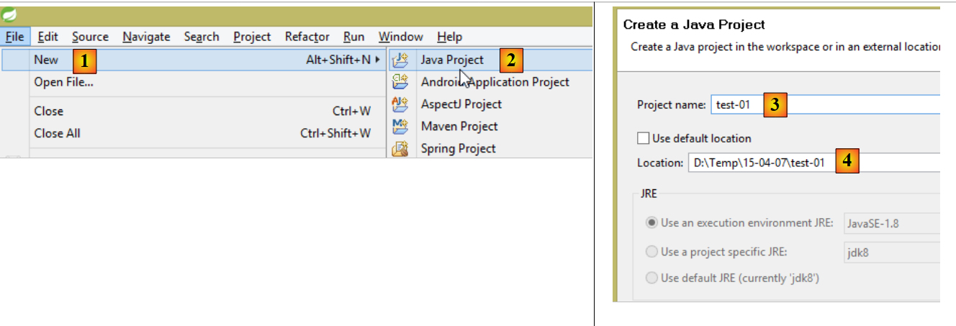Screen dimensions: 956x326
Task: Expand the New submenu arrow
Action: pos(377,60)
